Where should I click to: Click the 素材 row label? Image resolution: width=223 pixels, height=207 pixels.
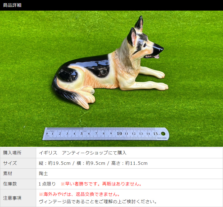pyautogui.click(x=8, y=173)
